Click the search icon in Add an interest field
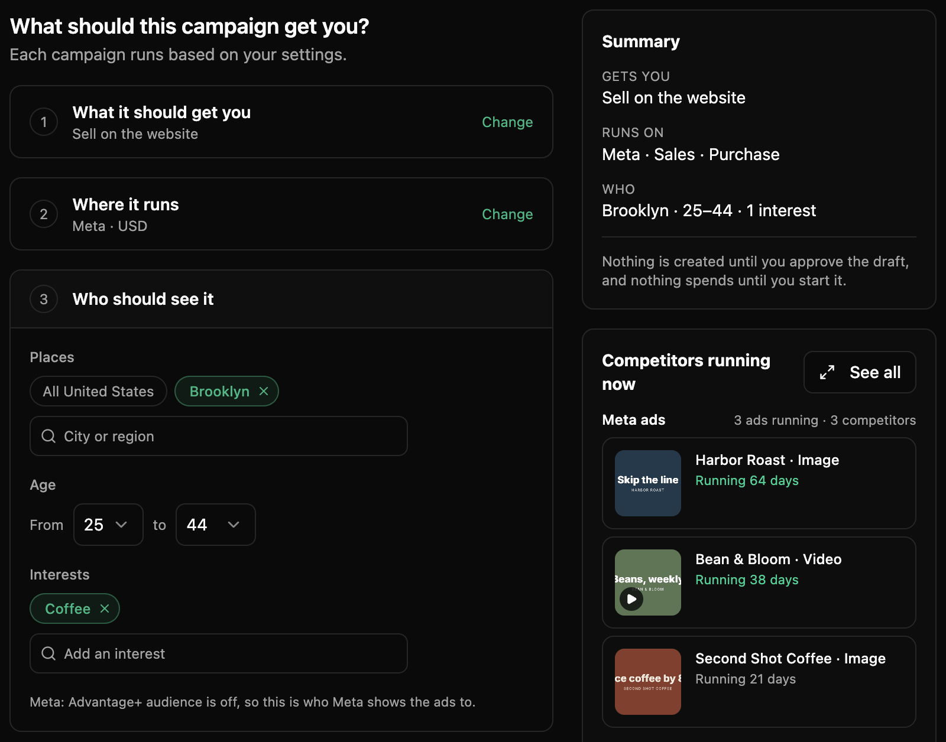 click(48, 653)
